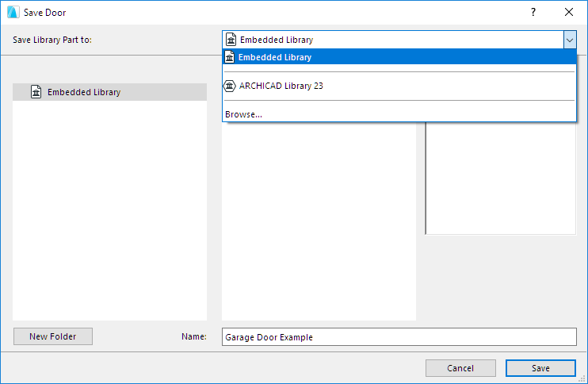588x384 pixels.
Task: Click the Embedded Library icon in the folder tree
Action: 36,92
